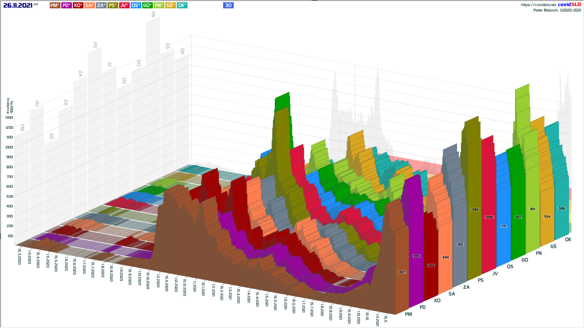The height and width of the screenshot is (328, 584).
Task: Toggle the KO* dark red region button
Action: click(78, 5)
